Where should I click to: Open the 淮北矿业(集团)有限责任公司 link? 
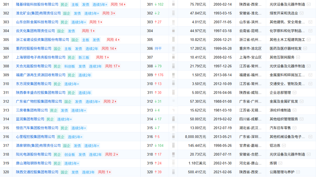[38, 13]
